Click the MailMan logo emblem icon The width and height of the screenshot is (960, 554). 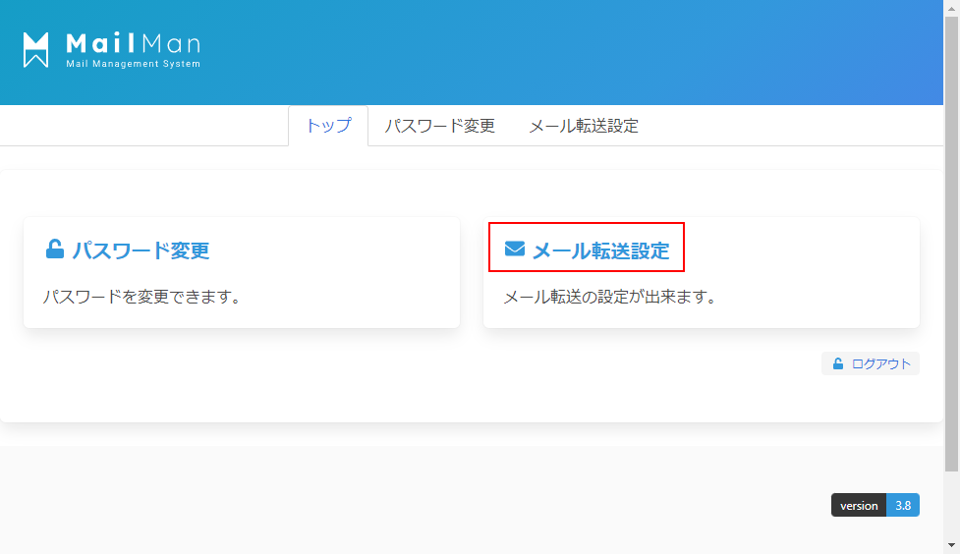point(36,50)
